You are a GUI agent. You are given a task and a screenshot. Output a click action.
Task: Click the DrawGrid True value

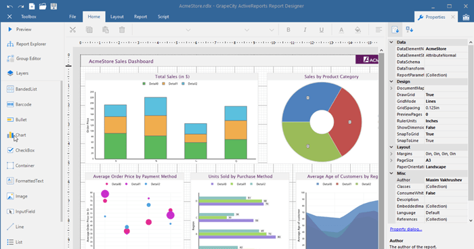(446, 95)
